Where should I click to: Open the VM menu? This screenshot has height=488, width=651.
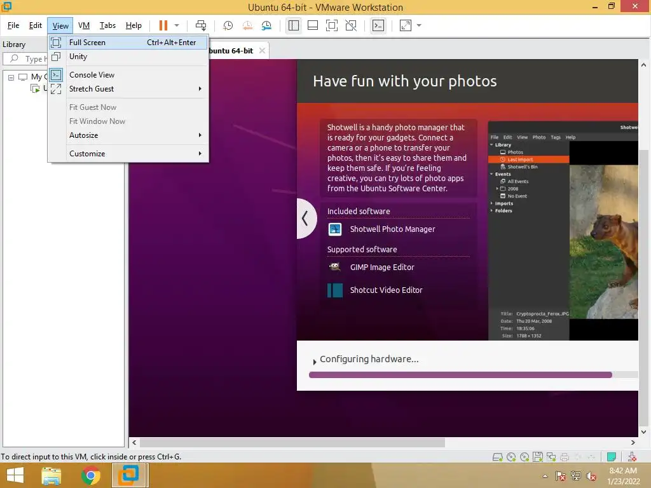[84, 25]
